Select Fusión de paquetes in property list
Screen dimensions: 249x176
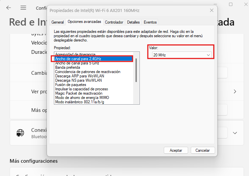pos(71,85)
